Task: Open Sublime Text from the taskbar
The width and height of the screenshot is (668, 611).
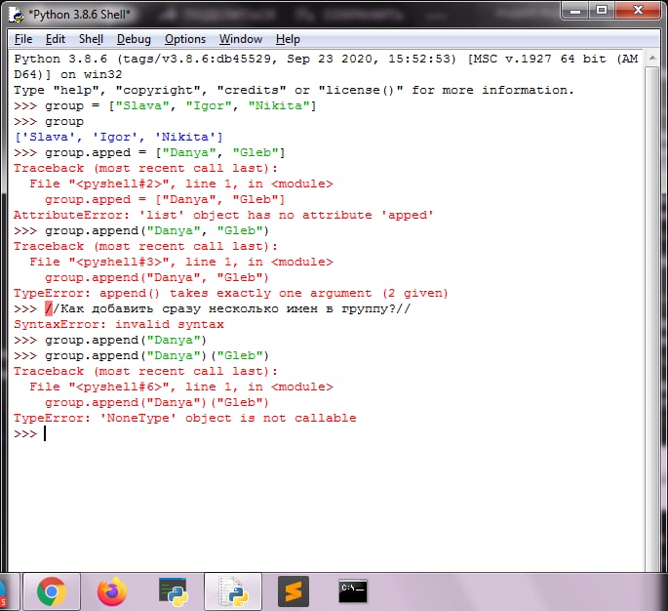Action: pyautogui.click(x=294, y=591)
